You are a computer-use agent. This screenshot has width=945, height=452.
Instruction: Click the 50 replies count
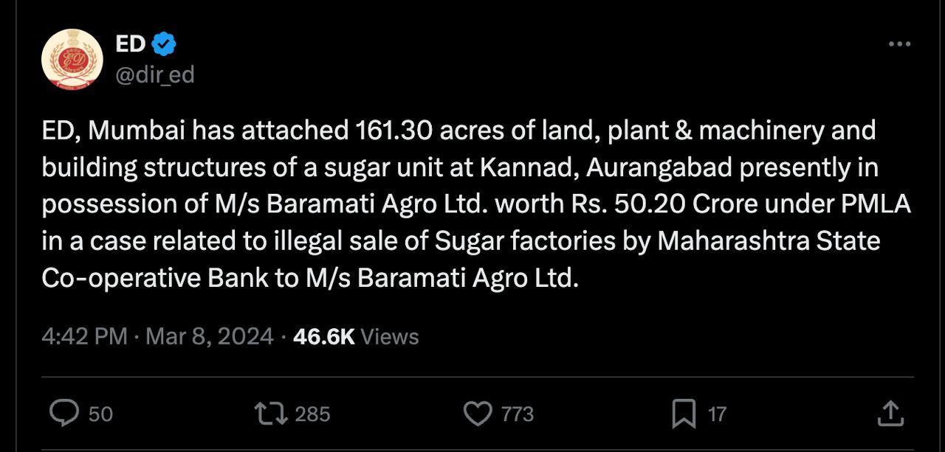(x=100, y=414)
